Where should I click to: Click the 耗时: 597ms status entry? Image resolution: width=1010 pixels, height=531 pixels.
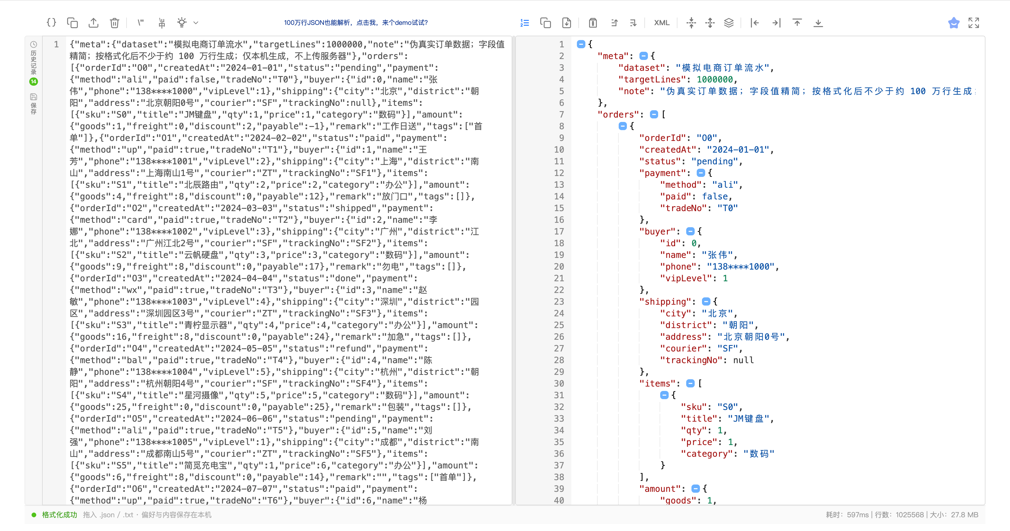click(847, 515)
